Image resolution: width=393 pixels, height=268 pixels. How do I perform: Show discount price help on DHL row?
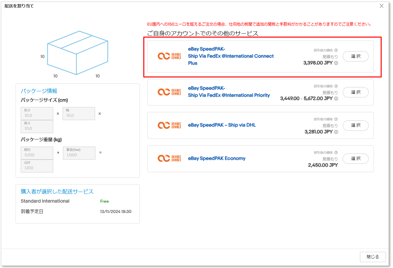336,119
